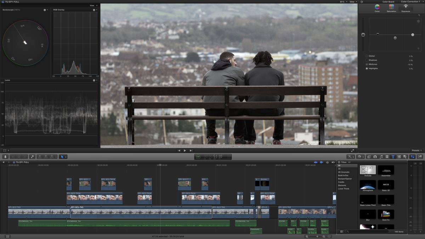The width and height of the screenshot is (425, 239).
Task: Import media with the down arrow button
Action: click(5, 157)
